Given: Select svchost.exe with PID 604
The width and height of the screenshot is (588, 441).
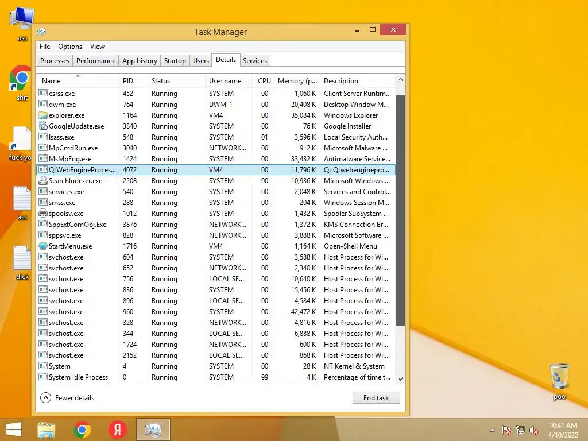Looking at the screenshot, I should (216, 257).
